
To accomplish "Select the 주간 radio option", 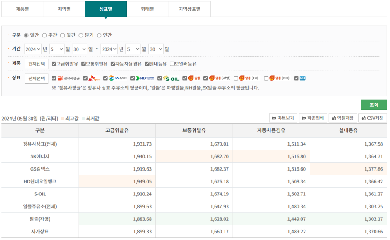I will click(x=45, y=35).
